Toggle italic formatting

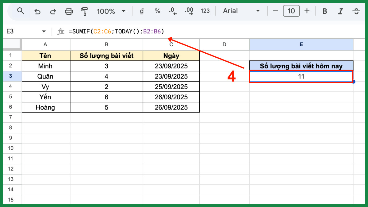340,11
